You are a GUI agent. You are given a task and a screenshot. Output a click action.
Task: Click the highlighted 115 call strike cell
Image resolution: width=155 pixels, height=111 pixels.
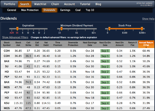coord(28,103)
